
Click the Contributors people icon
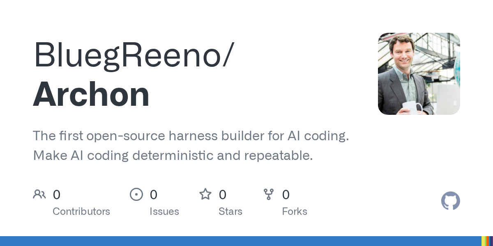39,194
